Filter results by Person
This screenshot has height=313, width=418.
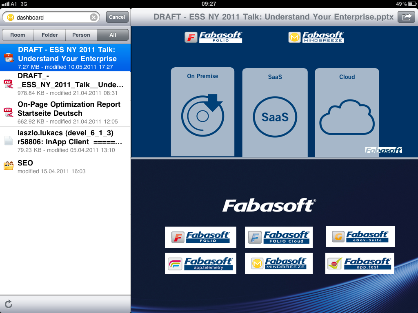point(81,35)
